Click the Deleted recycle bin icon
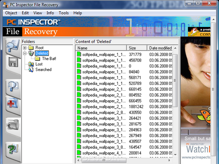The width and height of the screenshot is (219, 164). (x=31, y=53)
